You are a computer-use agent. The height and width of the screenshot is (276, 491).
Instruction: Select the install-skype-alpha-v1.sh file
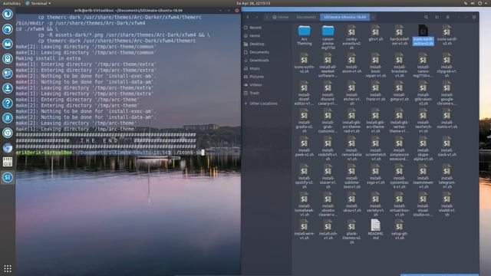pos(423,149)
